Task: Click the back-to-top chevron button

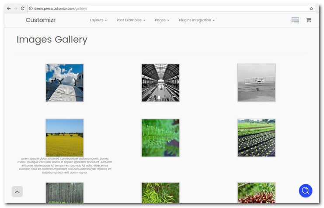Action: click(17, 192)
